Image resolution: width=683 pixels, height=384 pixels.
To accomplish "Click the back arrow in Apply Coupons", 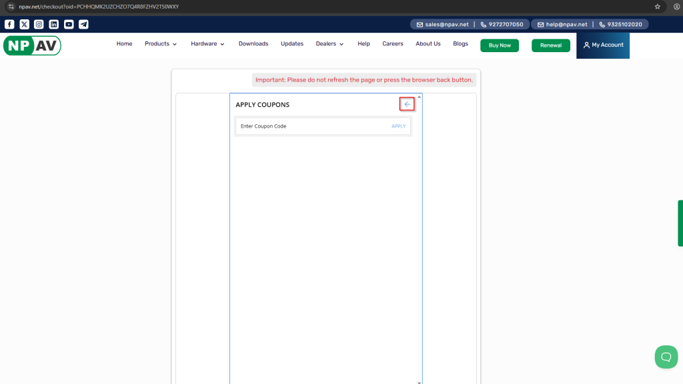I will (x=407, y=104).
